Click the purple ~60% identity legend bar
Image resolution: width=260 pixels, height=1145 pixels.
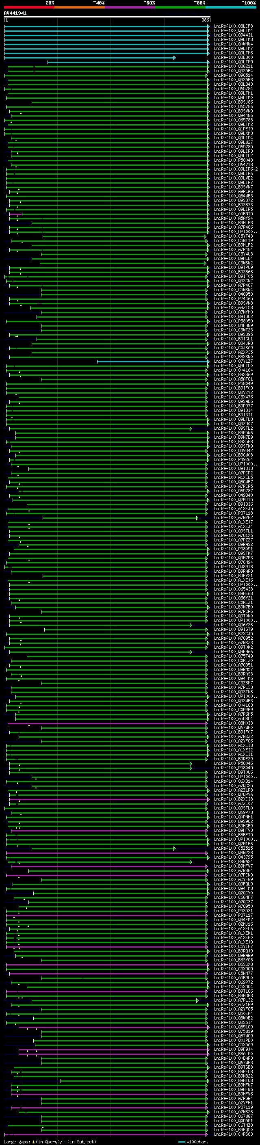click(130, 7)
